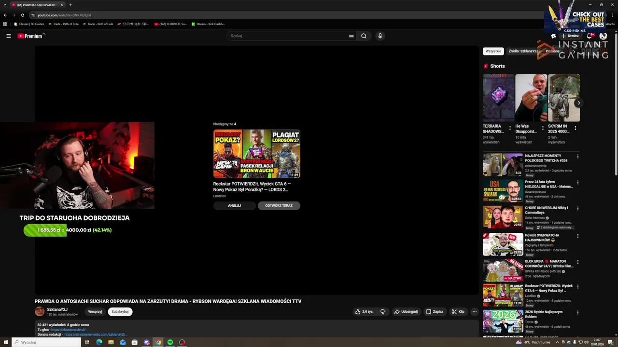The height and width of the screenshot is (347, 618).
Task: Open Microsoft Edge from taskbar
Action: click(x=99, y=342)
